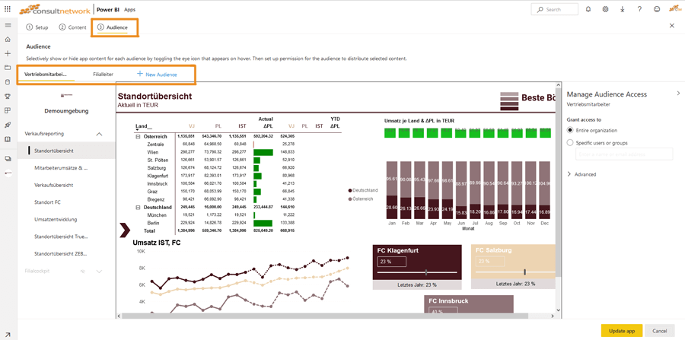Click the Home icon in left navigation

[8, 40]
